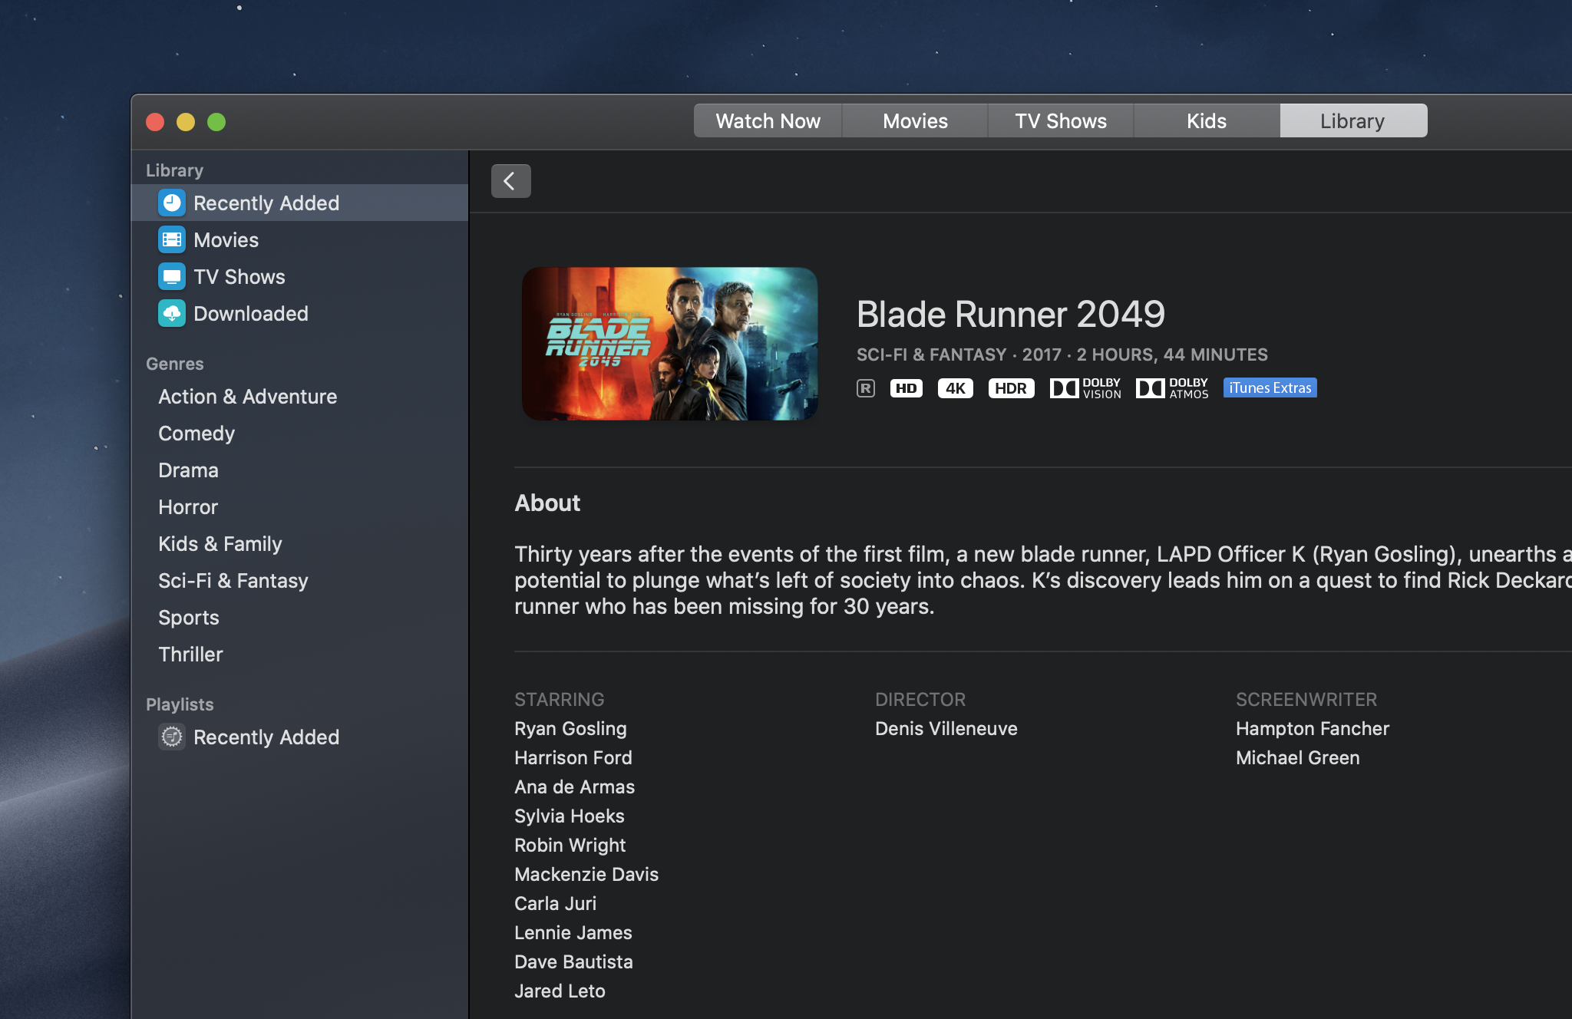The image size is (1572, 1019).
Task: Click the playlist gear icon
Action: pyautogui.click(x=172, y=737)
